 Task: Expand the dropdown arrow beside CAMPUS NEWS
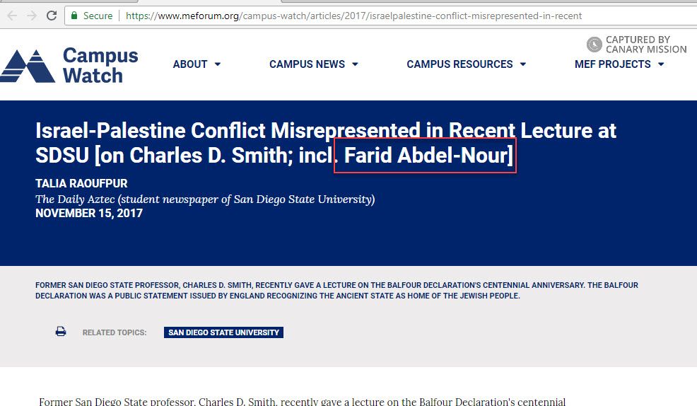(x=355, y=64)
